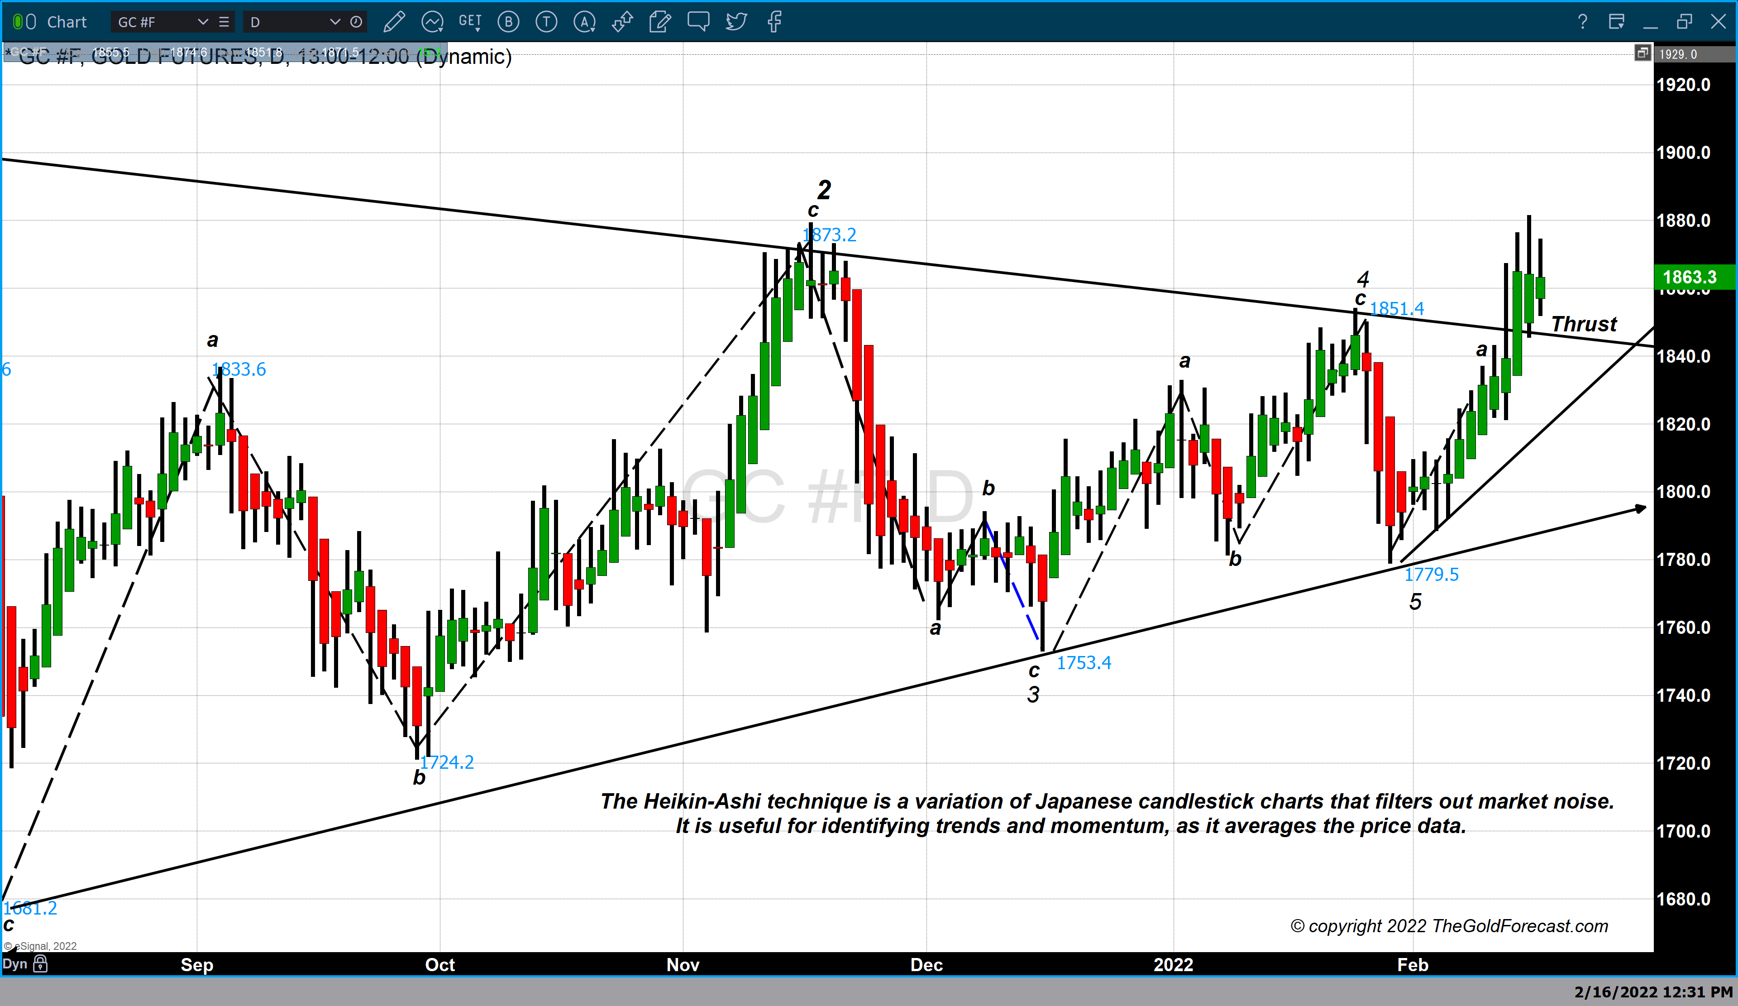Click the circled T toolbar icon
Viewport: 1738px width, 1006px height.
tap(546, 22)
